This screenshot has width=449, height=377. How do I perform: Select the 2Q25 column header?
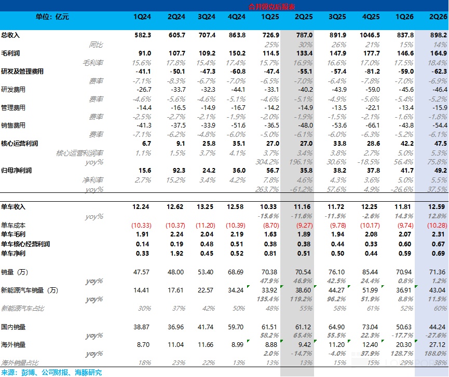[304, 17]
